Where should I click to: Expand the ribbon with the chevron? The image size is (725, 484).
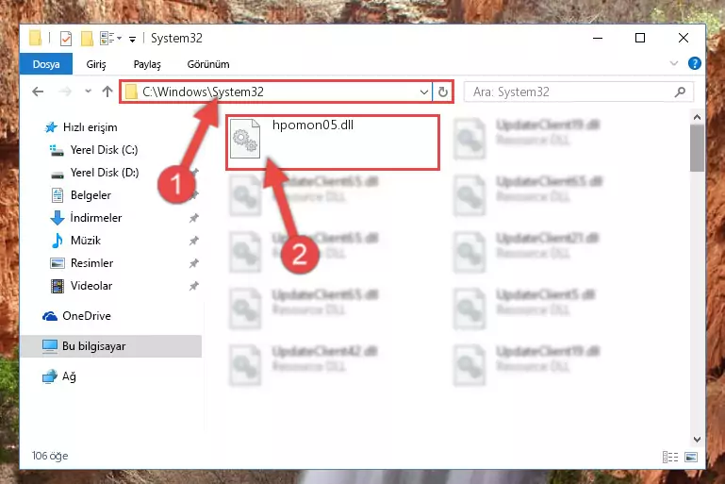tap(674, 63)
